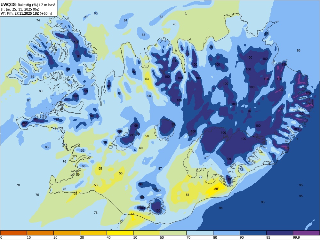Screen dimensions: 320x240
Task: Select the purple above-99.9 legend swatch
Action: (x=306, y=233)
